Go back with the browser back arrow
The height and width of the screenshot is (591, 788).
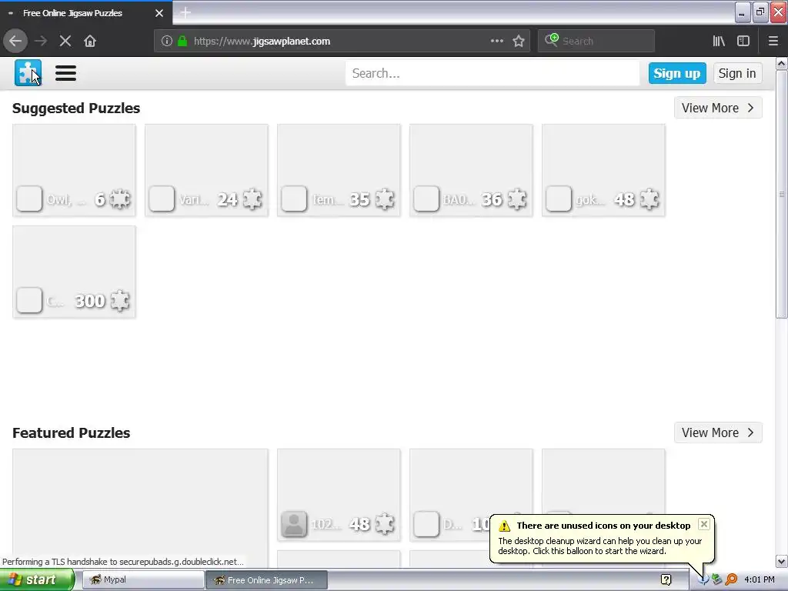click(x=15, y=42)
